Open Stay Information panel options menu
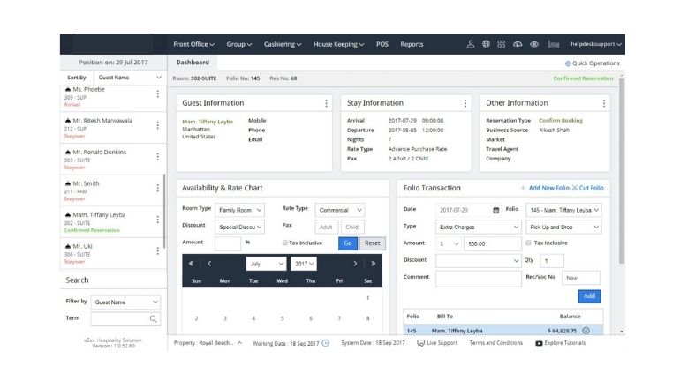This screenshot has width=680, height=388. pyautogui.click(x=465, y=103)
